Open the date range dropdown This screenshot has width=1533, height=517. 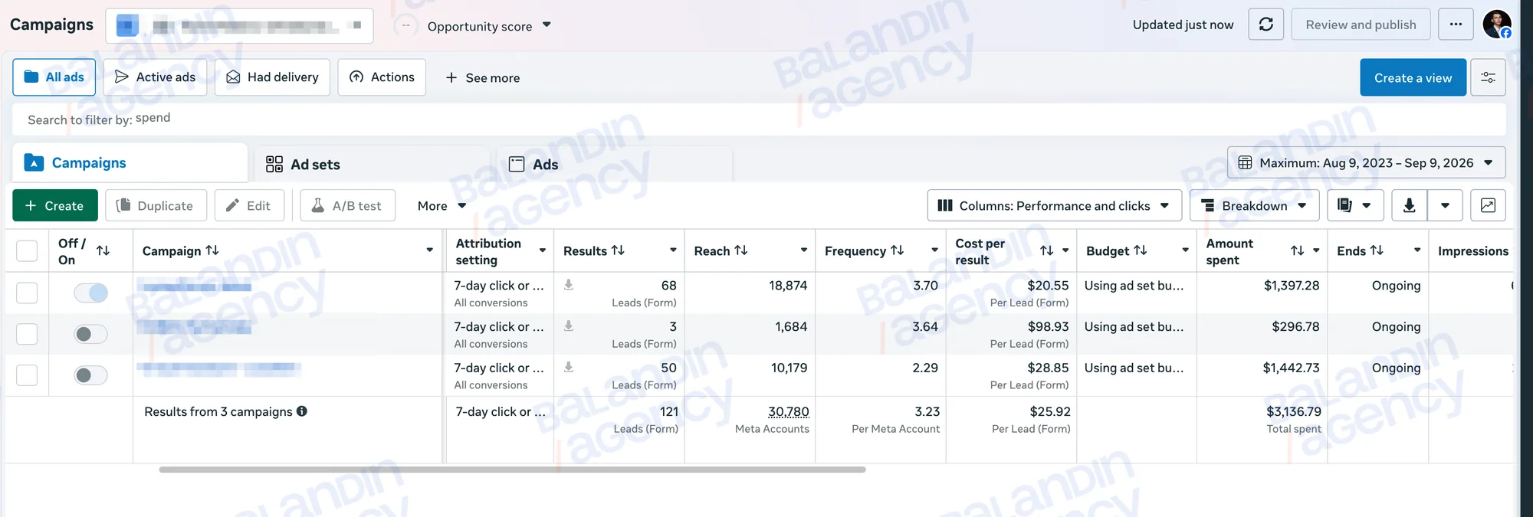point(1366,162)
